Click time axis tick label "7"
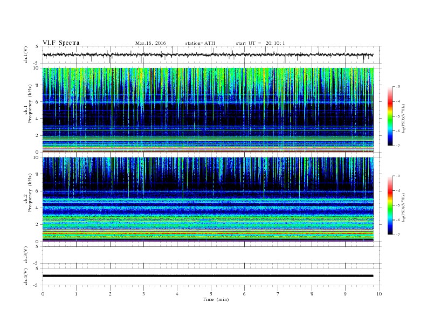This screenshot has width=427, height=330. [x=278, y=294]
